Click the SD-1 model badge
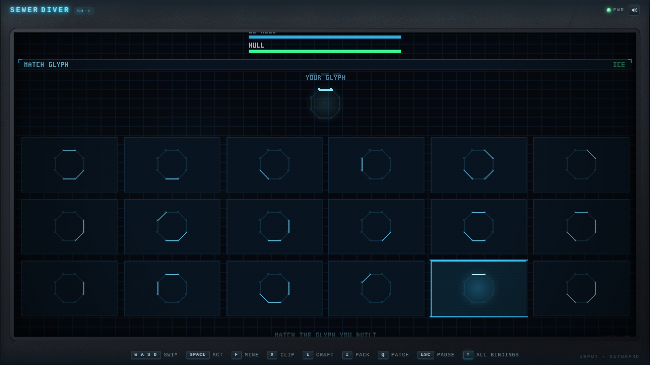This screenshot has height=365, width=650. pyautogui.click(x=84, y=11)
